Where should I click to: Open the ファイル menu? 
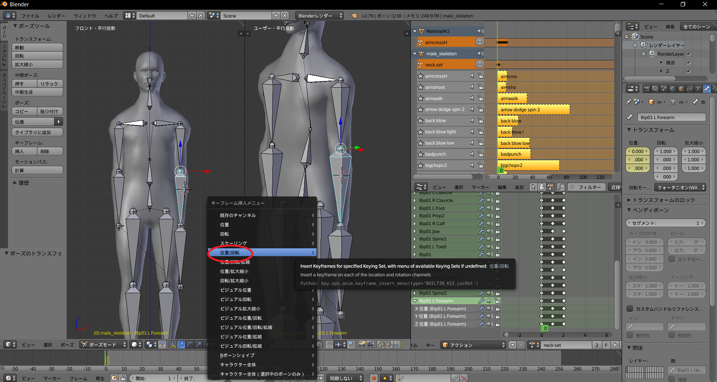point(30,16)
